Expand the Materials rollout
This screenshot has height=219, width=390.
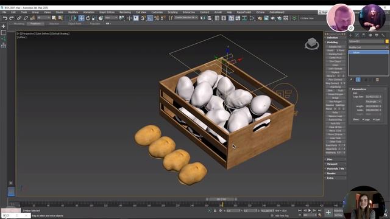click(x=335, y=169)
